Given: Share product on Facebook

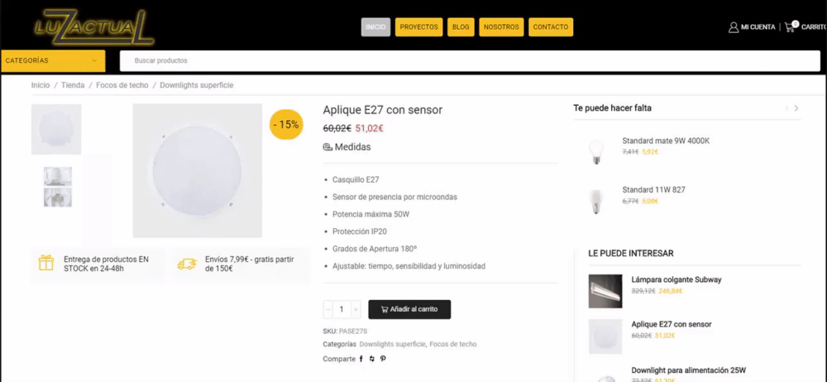Looking at the screenshot, I should point(361,359).
